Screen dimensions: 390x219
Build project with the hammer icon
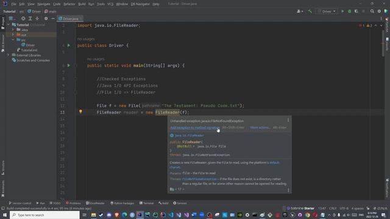(310, 12)
